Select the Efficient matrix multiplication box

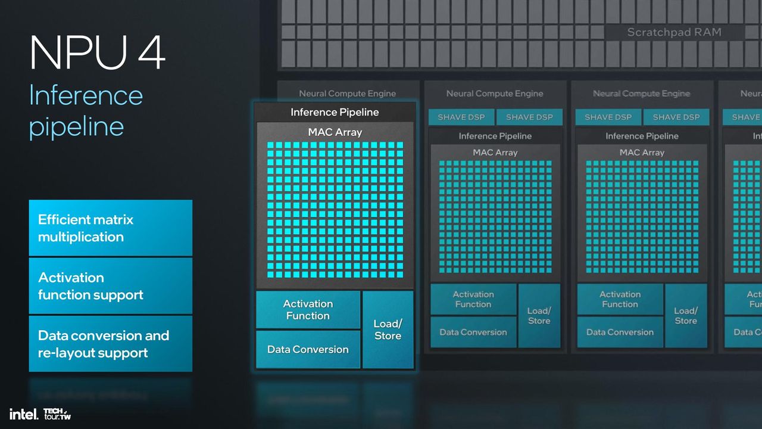coord(111,228)
